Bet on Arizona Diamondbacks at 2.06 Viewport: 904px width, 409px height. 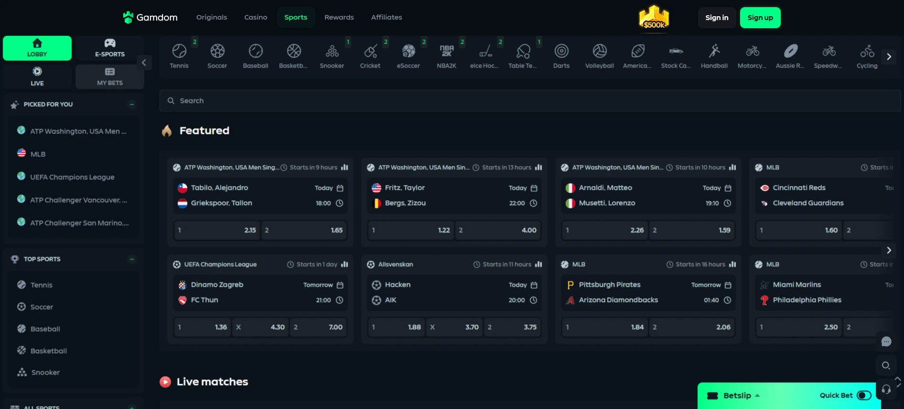click(691, 327)
